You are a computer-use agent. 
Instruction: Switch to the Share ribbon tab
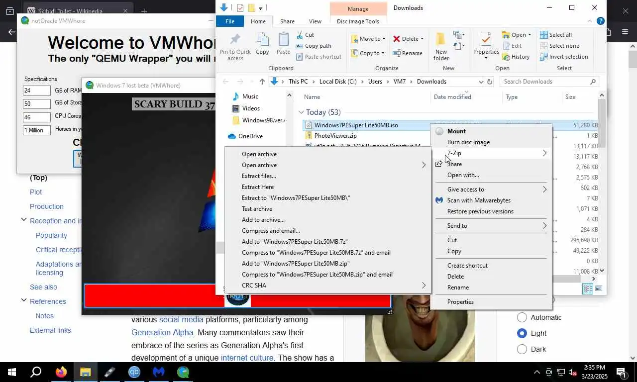click(287, 21)
